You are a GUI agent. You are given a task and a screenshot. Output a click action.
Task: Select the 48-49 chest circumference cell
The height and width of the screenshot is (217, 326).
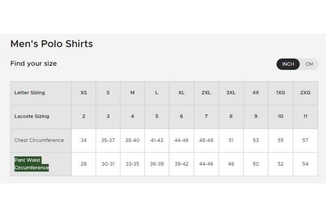[x=206, y=140]
